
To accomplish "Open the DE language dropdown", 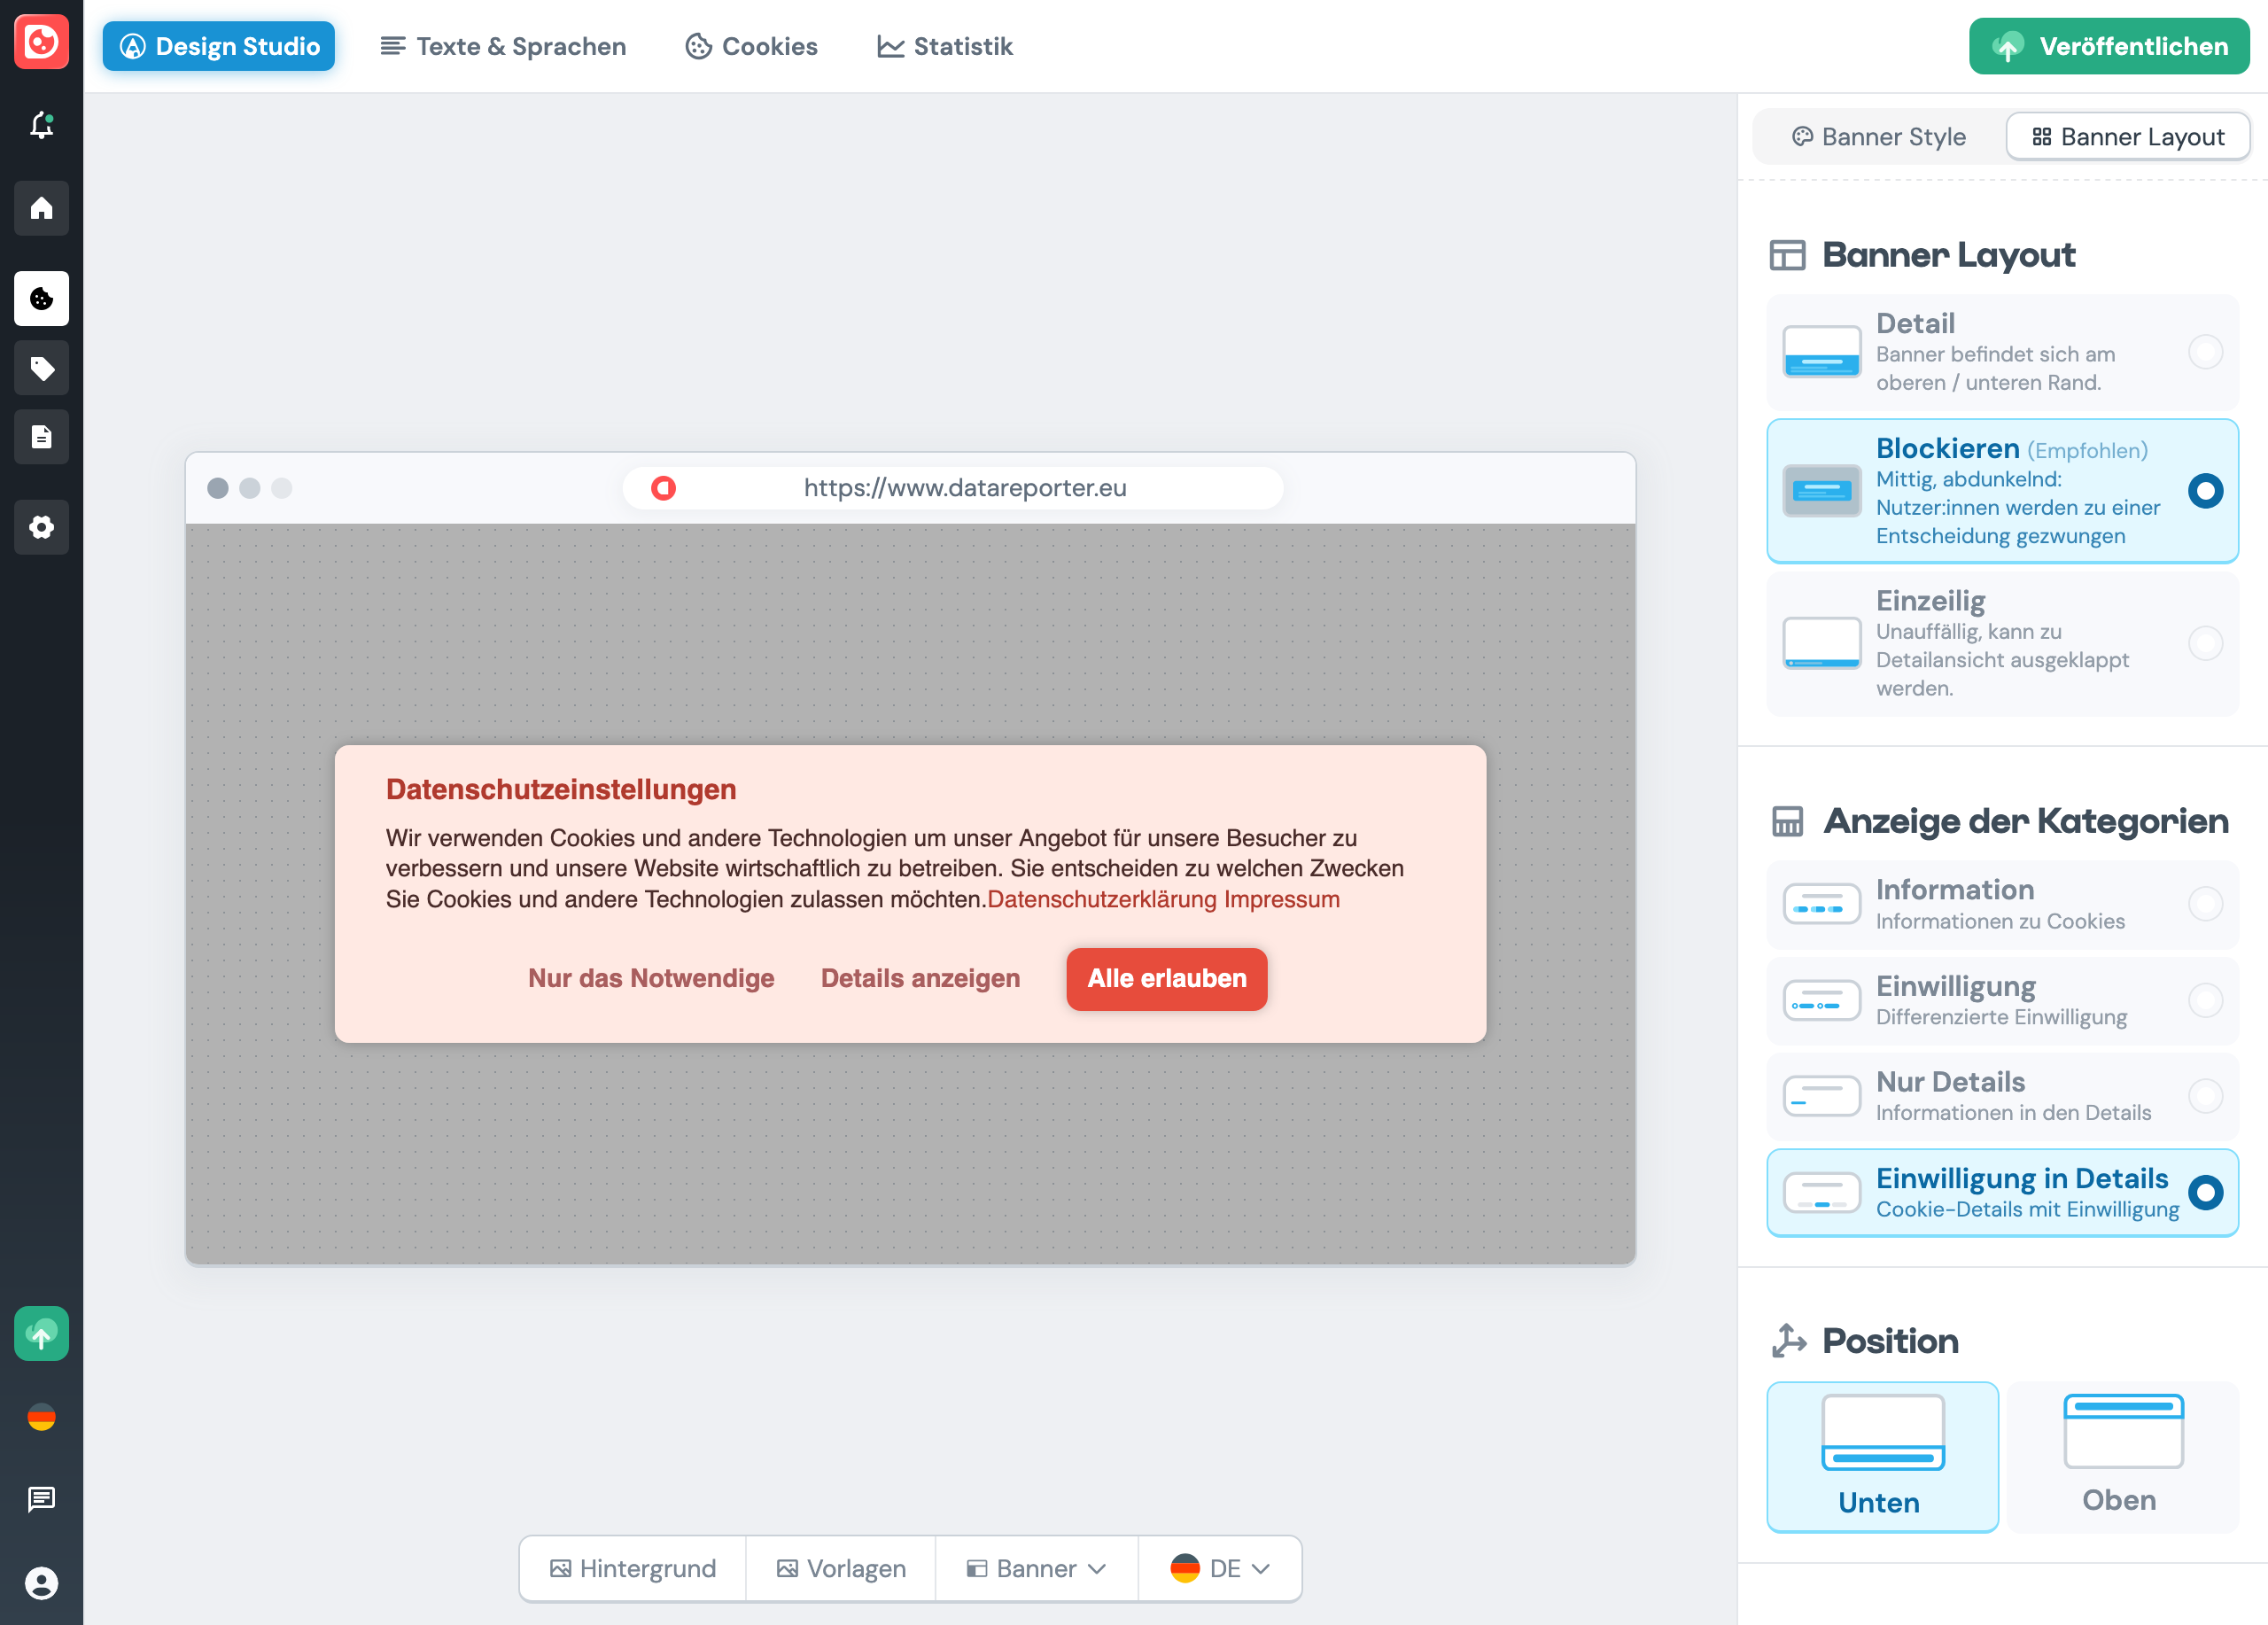I will (1219, 1568).
